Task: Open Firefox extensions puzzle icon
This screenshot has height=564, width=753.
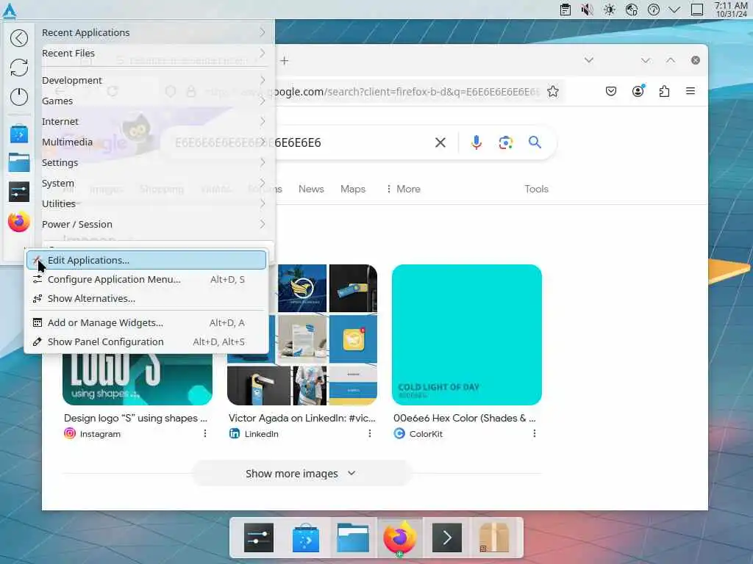Action: (x=664, y=91)
